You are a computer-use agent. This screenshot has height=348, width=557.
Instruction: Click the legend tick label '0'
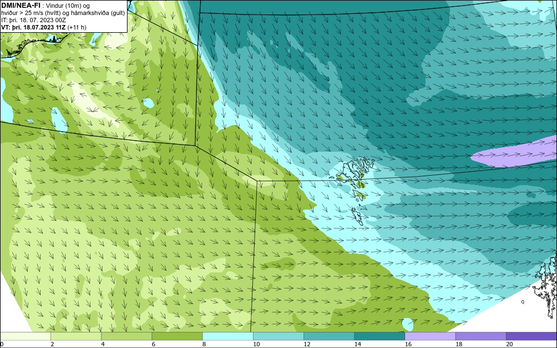point(2,344)
